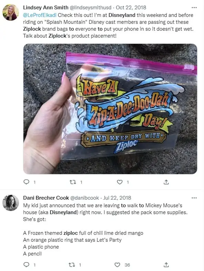Visit the @lindseysmithusd handle
The height and width of the screenshot is (271, 204).
click(90, 8)
